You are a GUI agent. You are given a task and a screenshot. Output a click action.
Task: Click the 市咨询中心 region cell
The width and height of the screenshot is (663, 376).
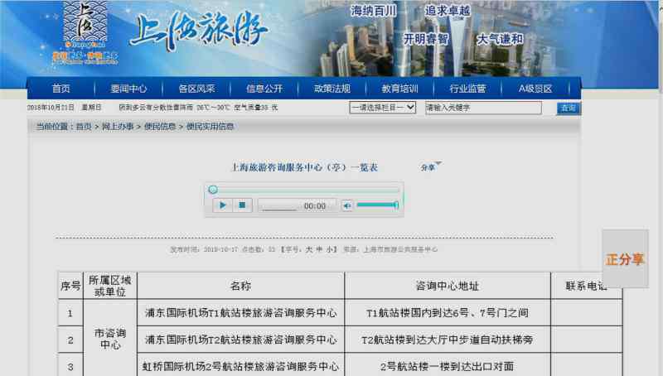coord(110,339)
